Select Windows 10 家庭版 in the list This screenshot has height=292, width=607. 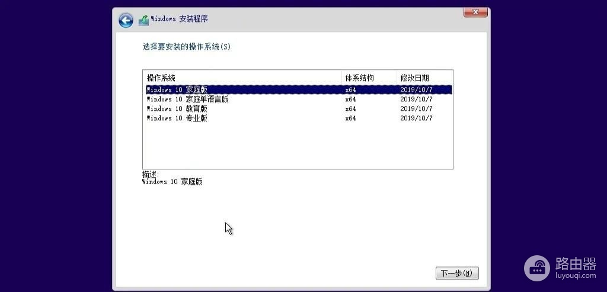point(299,89)
